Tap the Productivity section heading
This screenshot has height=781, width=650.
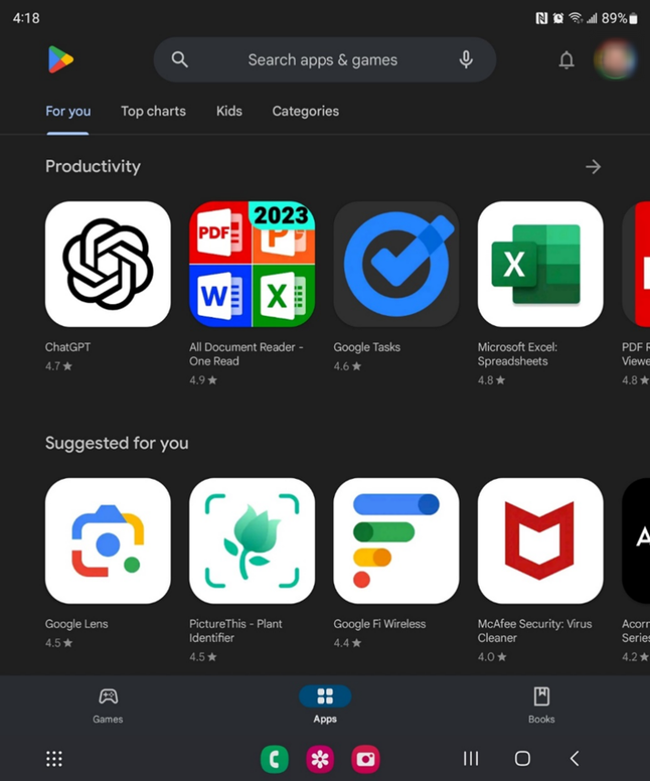click(92, 167)
